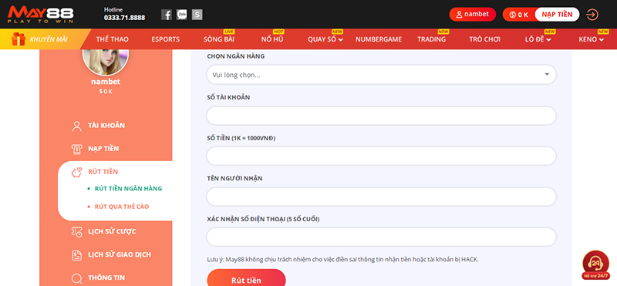Open the Facebook icon in header
Image resolution: width=617 pixels, height=286 pixels.
tap(167, 15)
